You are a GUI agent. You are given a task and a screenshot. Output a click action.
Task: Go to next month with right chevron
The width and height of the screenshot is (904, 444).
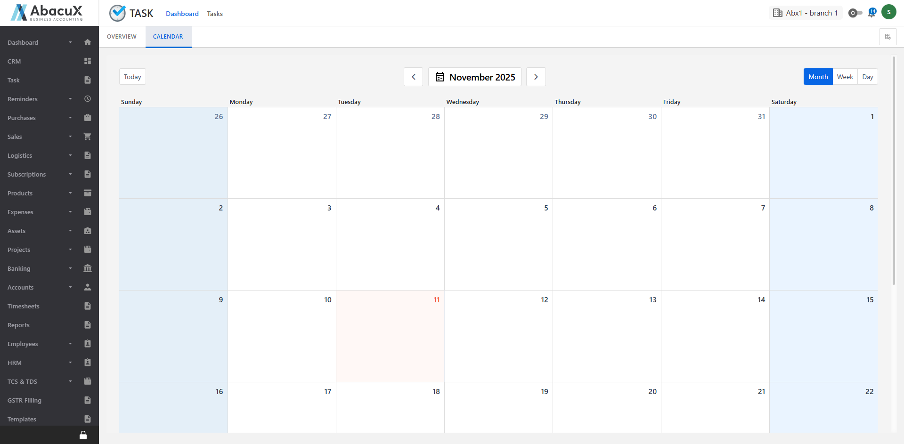(536, 77)
